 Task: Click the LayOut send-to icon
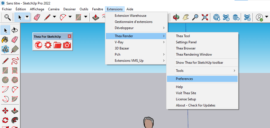pos(236,17)
